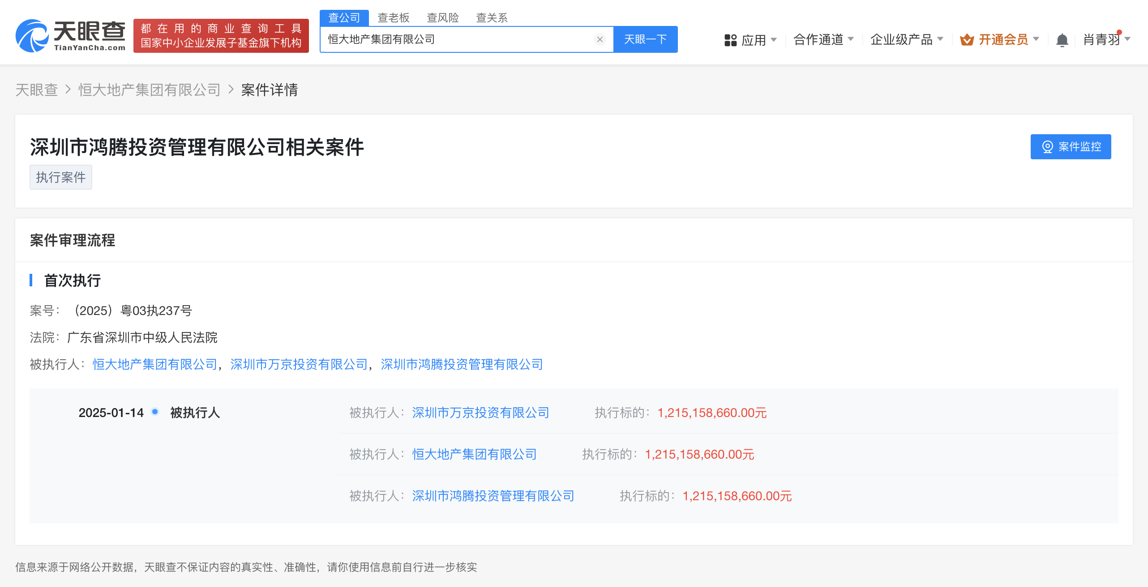This screenshot has height=587, width=1148.
Task: Click 执行标的 amount for 深圳市鸿腾投资管理 row
Action: click(x=737, y=496)
